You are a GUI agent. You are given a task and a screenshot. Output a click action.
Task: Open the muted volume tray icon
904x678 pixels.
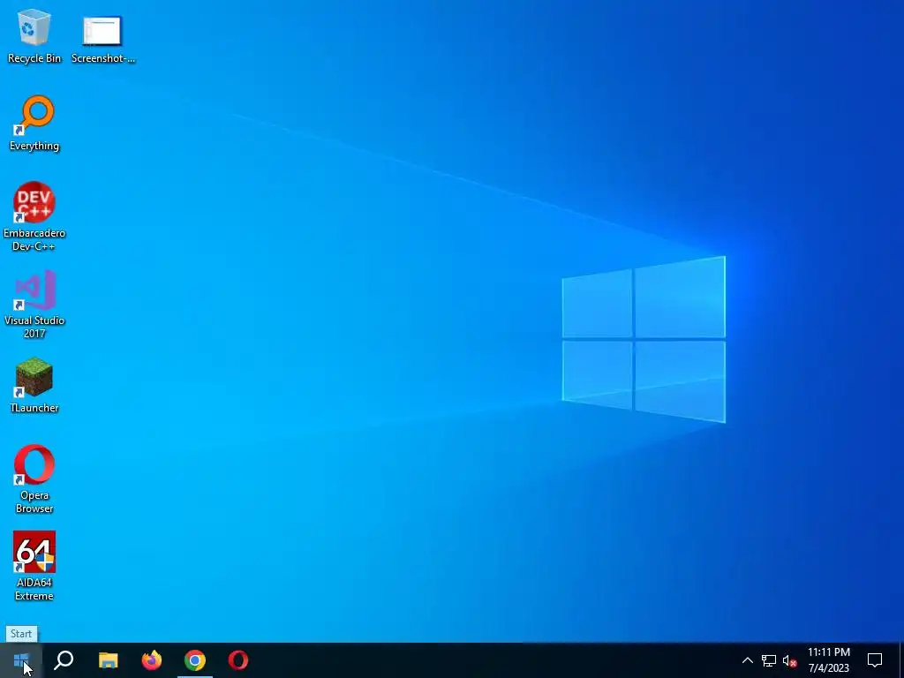pyautogui.click(x=790, y=660)
